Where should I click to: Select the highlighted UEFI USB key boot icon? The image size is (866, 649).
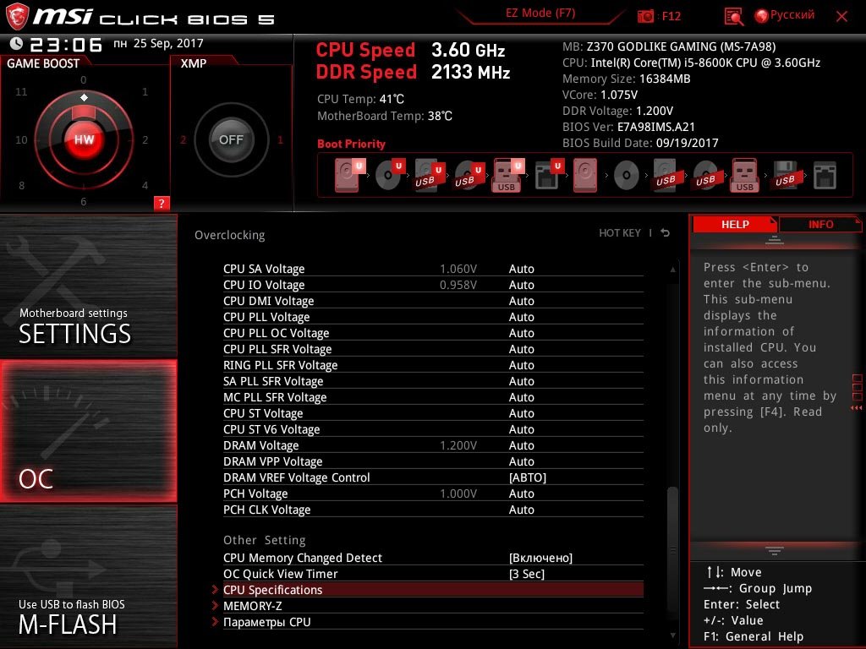coord(507,176)
